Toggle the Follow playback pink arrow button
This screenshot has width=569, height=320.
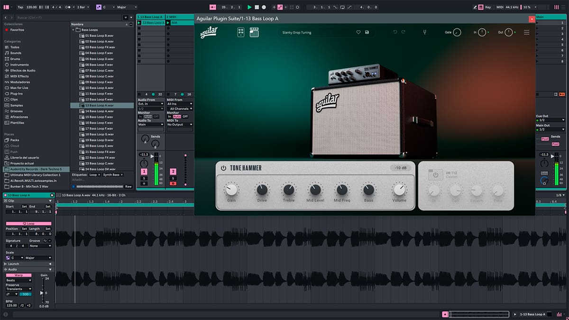[x=212, y=7]
